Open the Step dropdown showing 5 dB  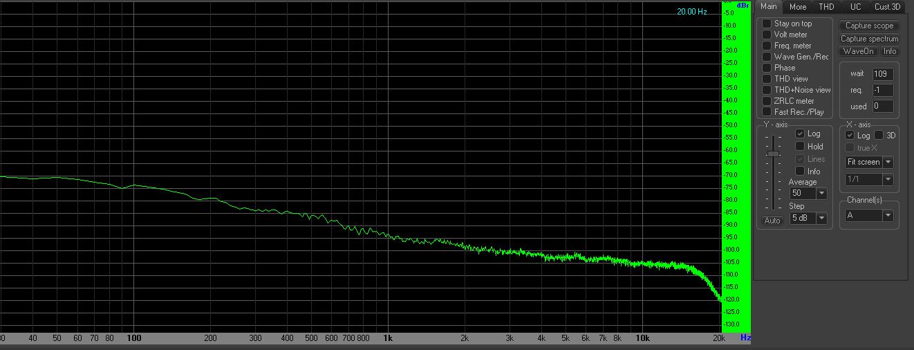808,218
